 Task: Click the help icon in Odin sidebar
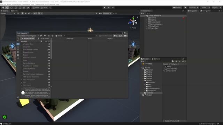pyautogui.click(x=18, y=58)
